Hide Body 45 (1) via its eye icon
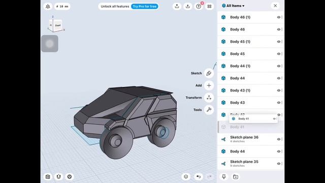This screenshot has height=183, width=325. point(279,42)
